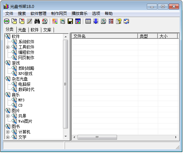Viewport: 183px width, 153px height.
Task: Click the new item sparkle icon
Action: click(x=63, y=21)
